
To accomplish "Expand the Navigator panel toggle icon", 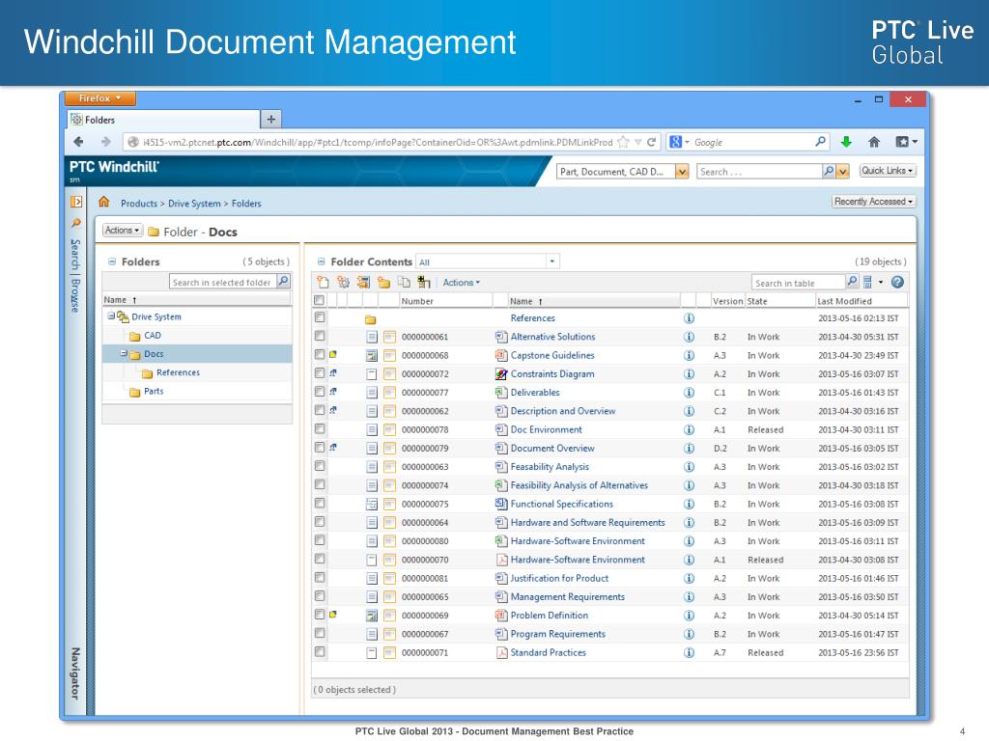I will click(76, 202).
